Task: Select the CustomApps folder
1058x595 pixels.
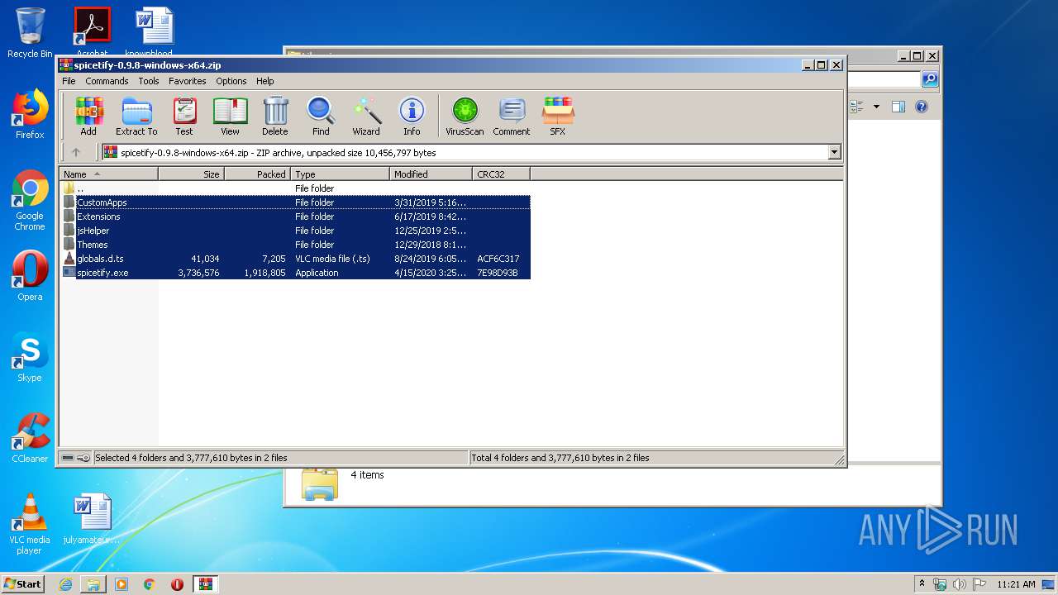Action: (x=296, y=202)
